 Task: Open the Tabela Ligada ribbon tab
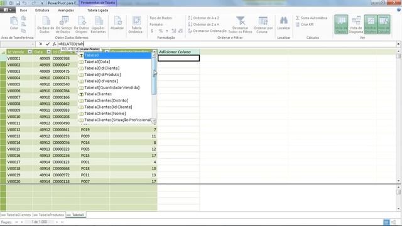point(98,10)
